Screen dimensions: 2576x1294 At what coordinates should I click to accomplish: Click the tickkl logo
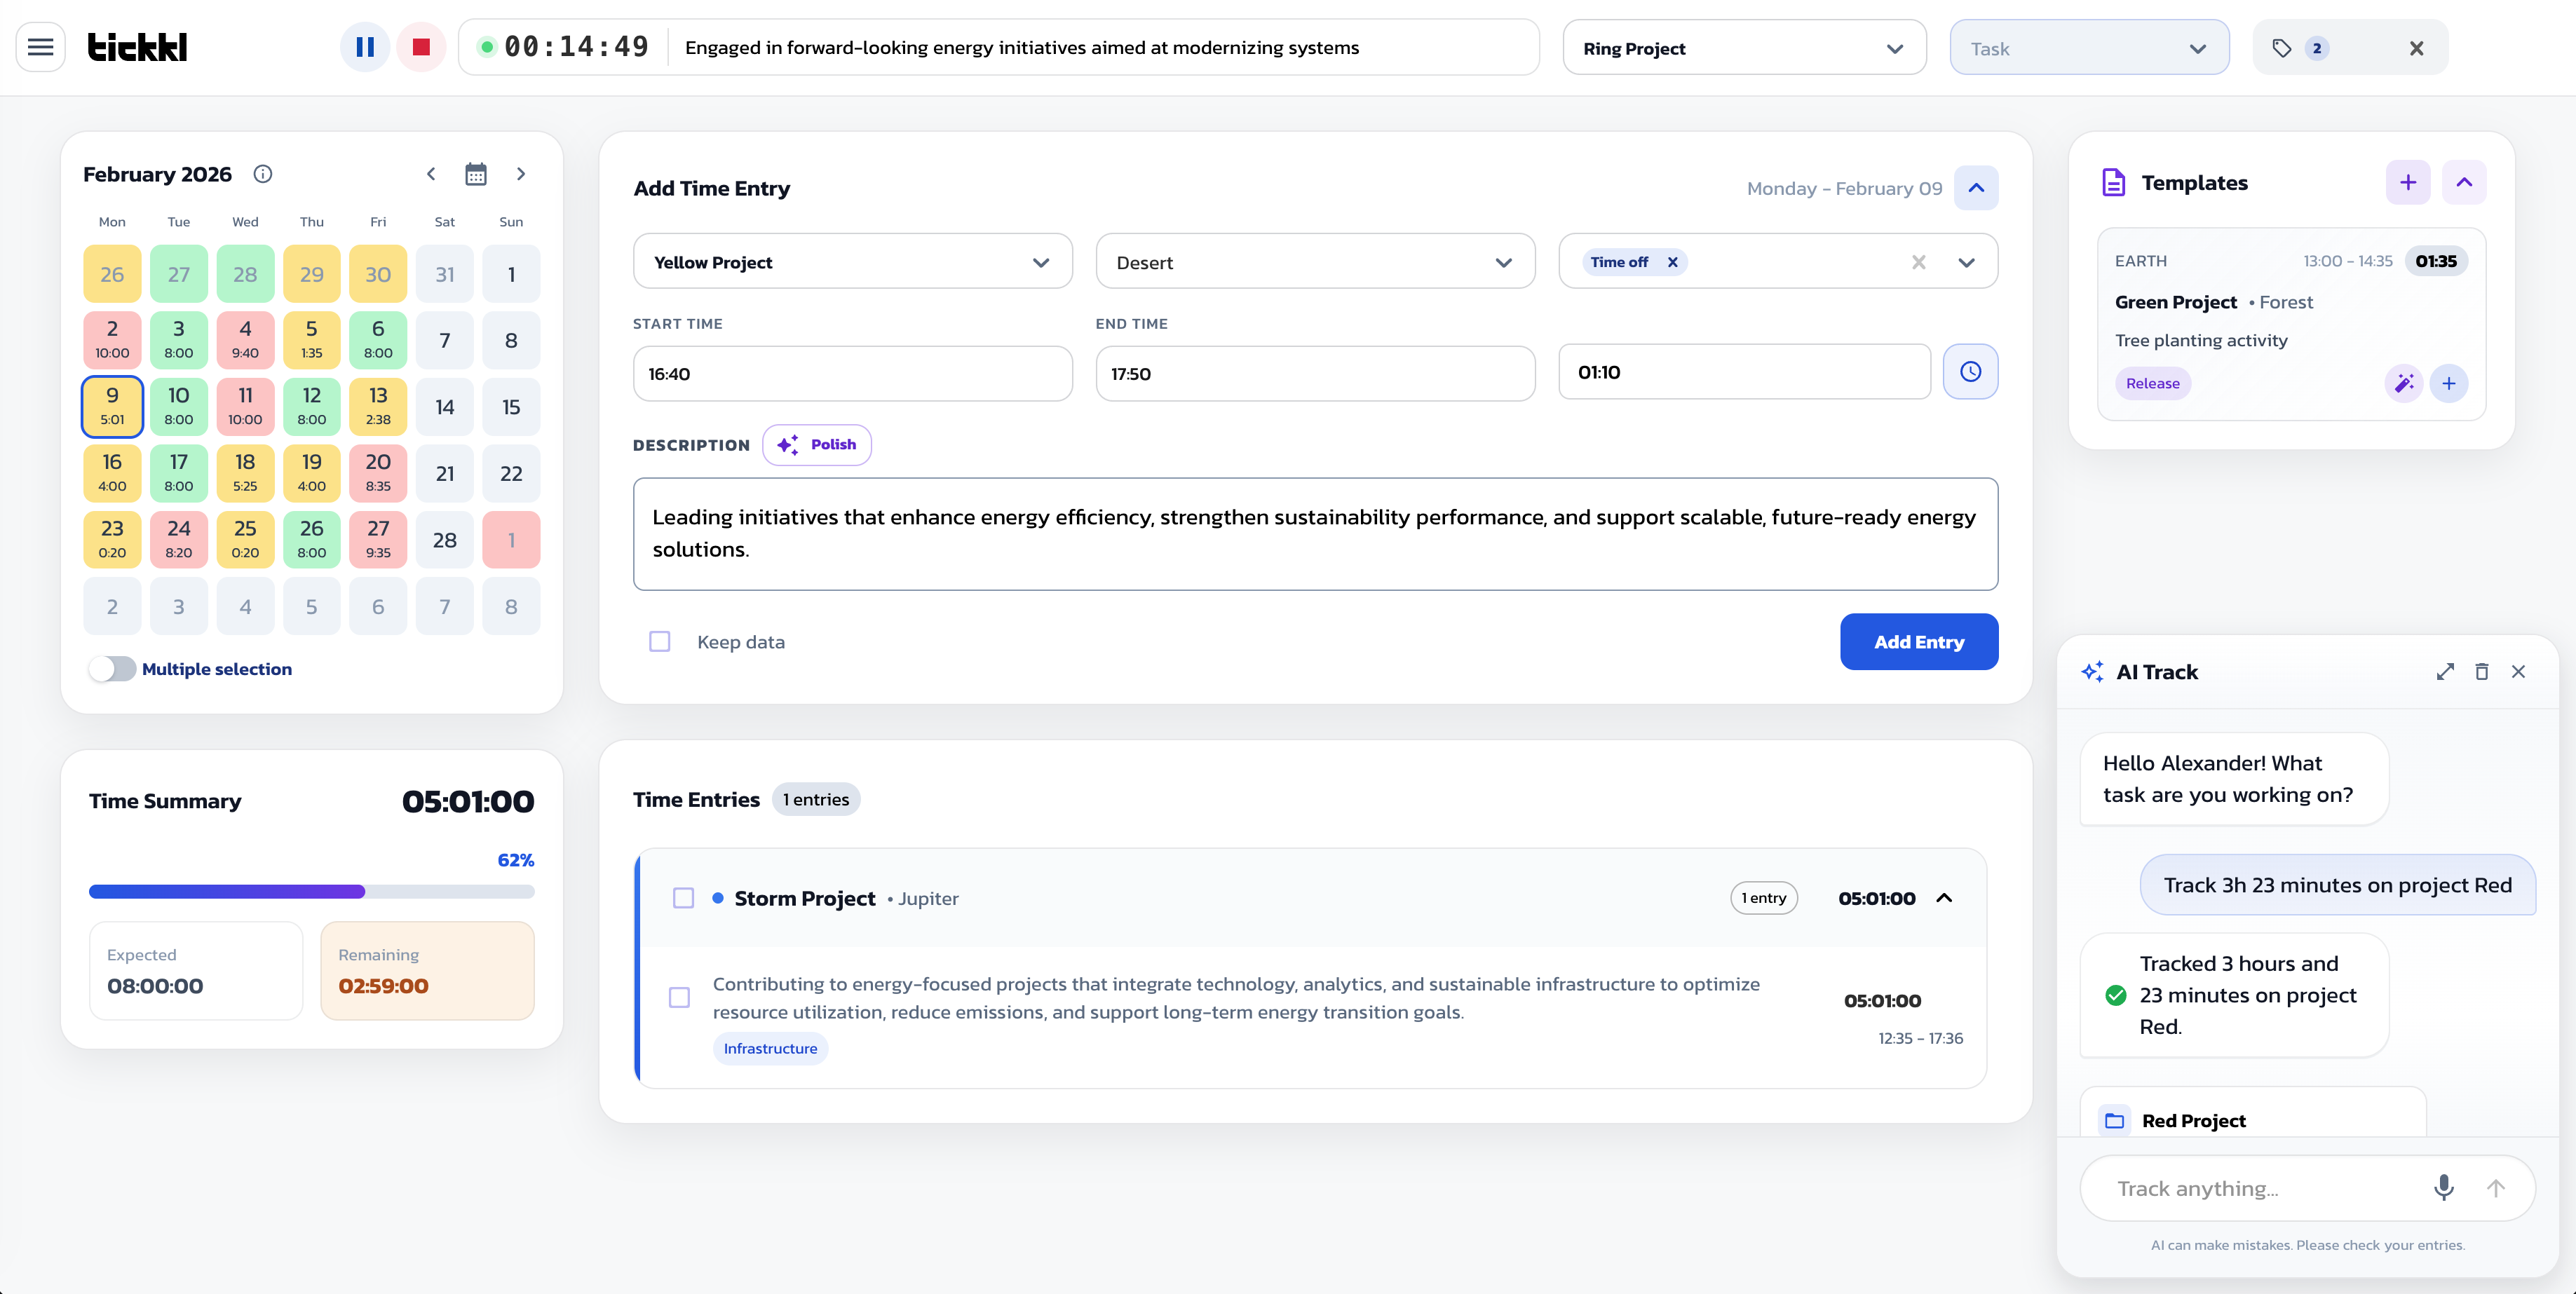click(x=137, y=47)
